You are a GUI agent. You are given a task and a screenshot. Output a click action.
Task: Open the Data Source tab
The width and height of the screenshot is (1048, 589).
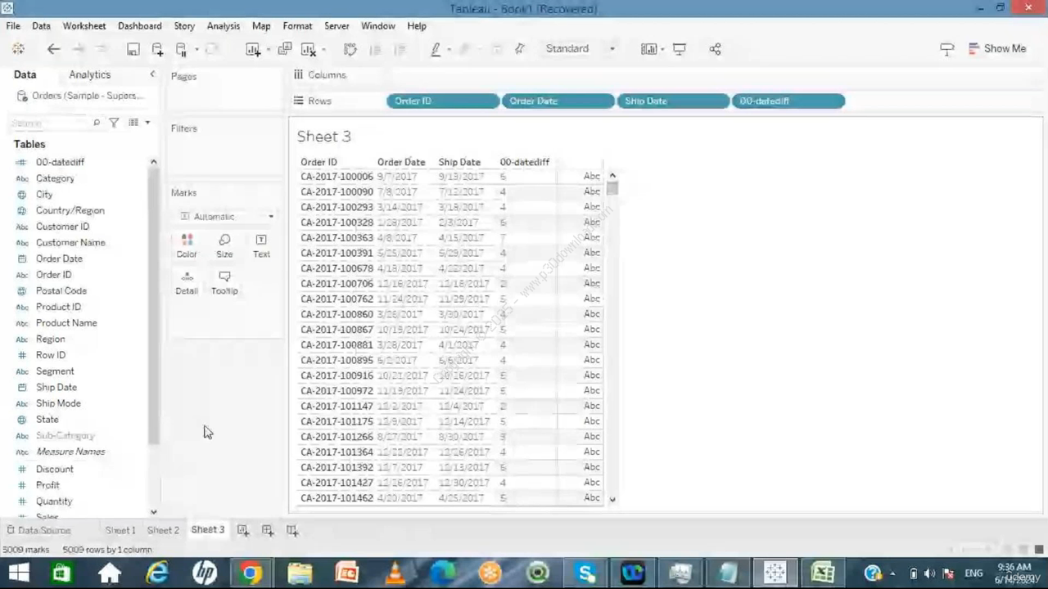[x=38, y=530]
